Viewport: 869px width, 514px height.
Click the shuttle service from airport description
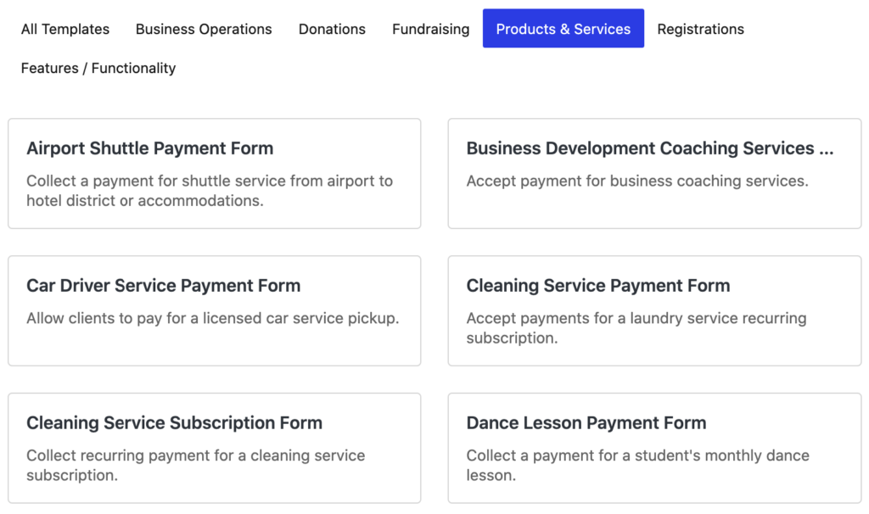(210, 191)
